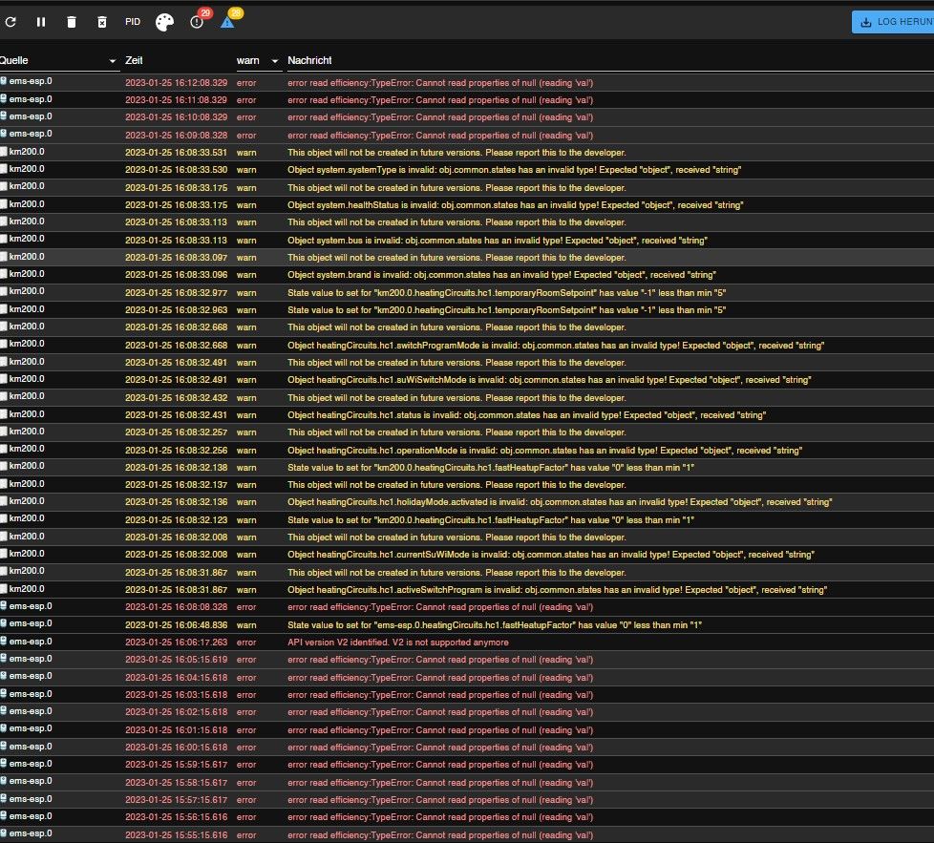Viewport: 934px width, 843px height.
Task: Show warning count badge with 28
Action: 235,13
